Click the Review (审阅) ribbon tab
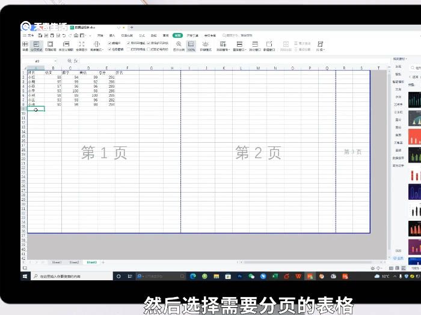Viewport: 421px width, 315px height. pos(165,35)
